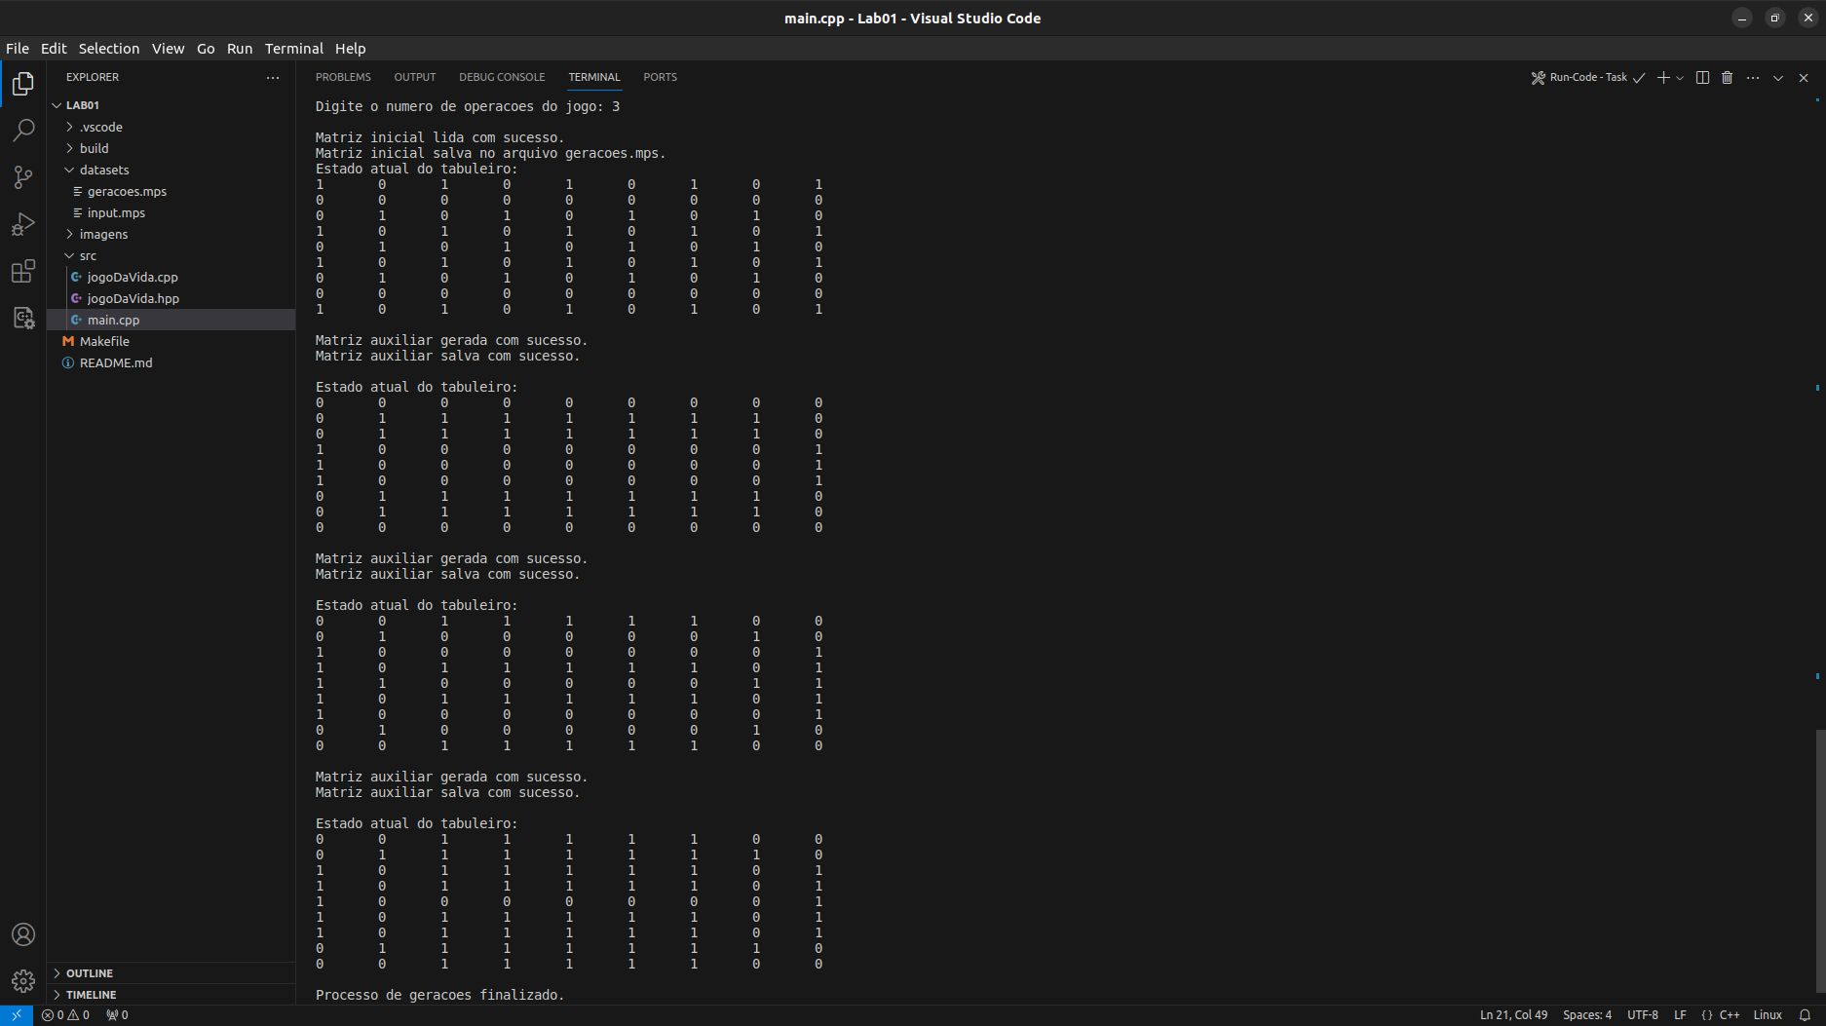
Task: Collapse the datasets folder
Action: pyautogui.click(x=171, y=170)
